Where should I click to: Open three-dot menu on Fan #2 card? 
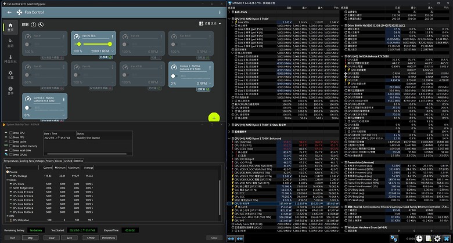pos(113,37)
